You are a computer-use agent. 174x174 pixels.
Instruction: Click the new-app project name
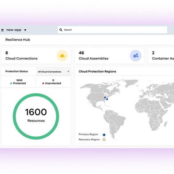[x=14, y=30]
